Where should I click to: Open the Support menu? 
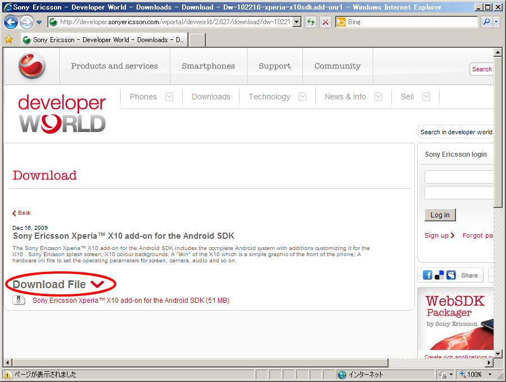click(274, 66)
